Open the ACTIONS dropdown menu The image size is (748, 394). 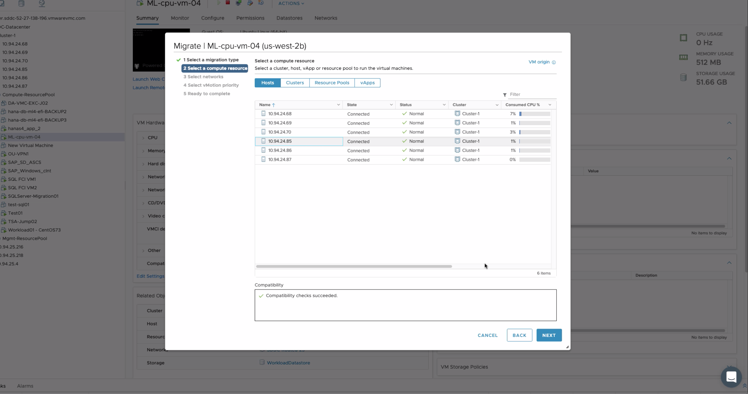pyautogui.click(x=291, y=3)
